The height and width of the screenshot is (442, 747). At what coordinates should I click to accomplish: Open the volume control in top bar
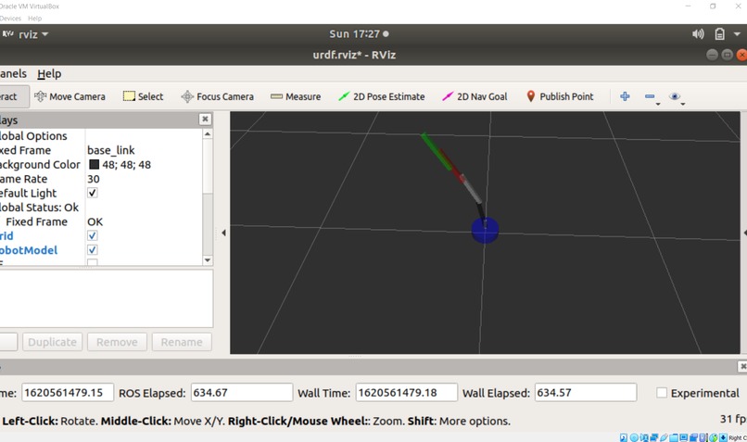coord(698,33)
